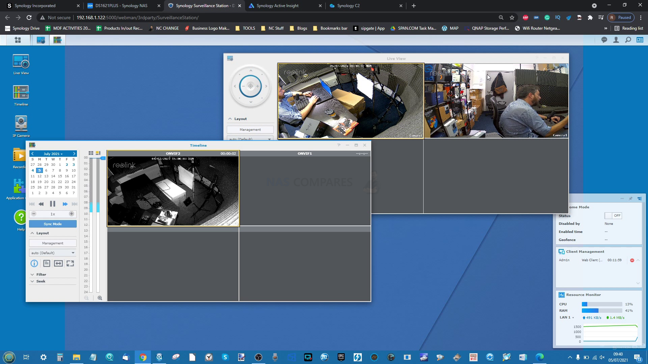This screenshot has width=648, height=364.
Task: Click the Management button in Live View layout
Action: point(250,129)
